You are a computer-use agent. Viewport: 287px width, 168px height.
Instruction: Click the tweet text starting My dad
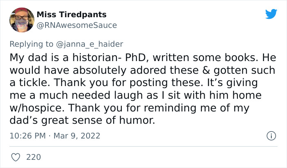(143, 89)
